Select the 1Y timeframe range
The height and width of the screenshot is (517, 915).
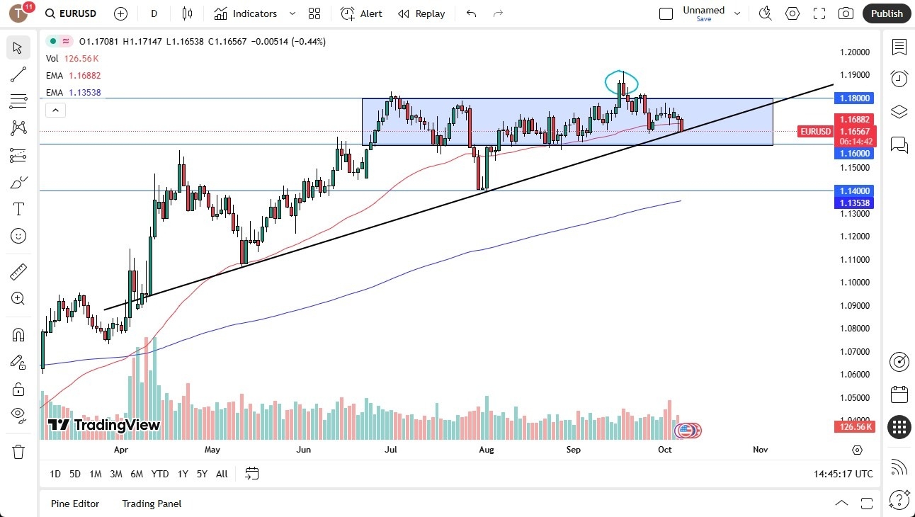pyautogui.click(x=183, y=474)
